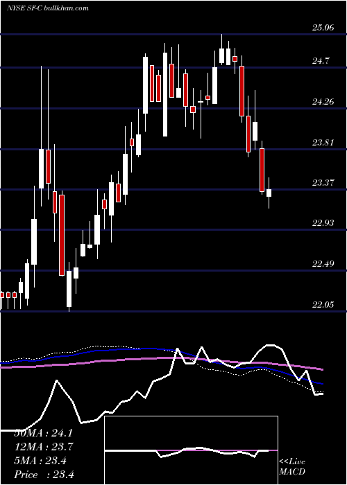Image resolution: width=347 pixels, height=485 pixels.
Task: Click the 22.05 price axis label
Action: 323,305
